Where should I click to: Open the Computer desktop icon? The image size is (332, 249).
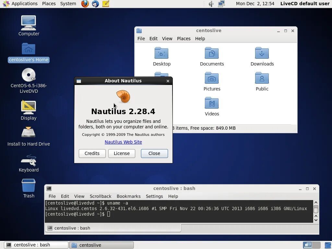tap(29, 23)
